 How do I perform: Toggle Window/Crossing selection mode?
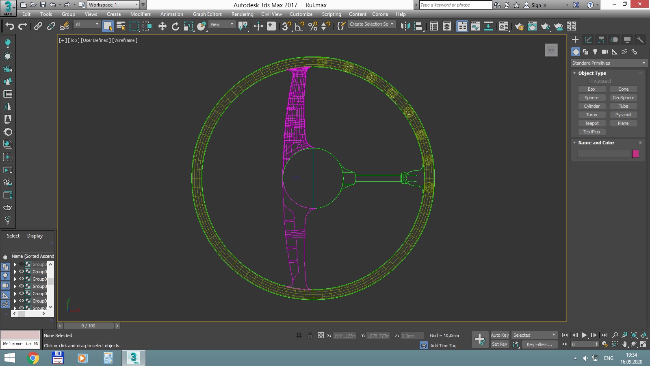(x=147, y=26)
